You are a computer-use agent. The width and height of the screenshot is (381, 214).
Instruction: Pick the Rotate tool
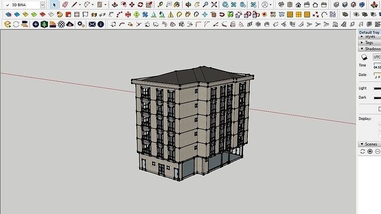(x=140, y=5)
